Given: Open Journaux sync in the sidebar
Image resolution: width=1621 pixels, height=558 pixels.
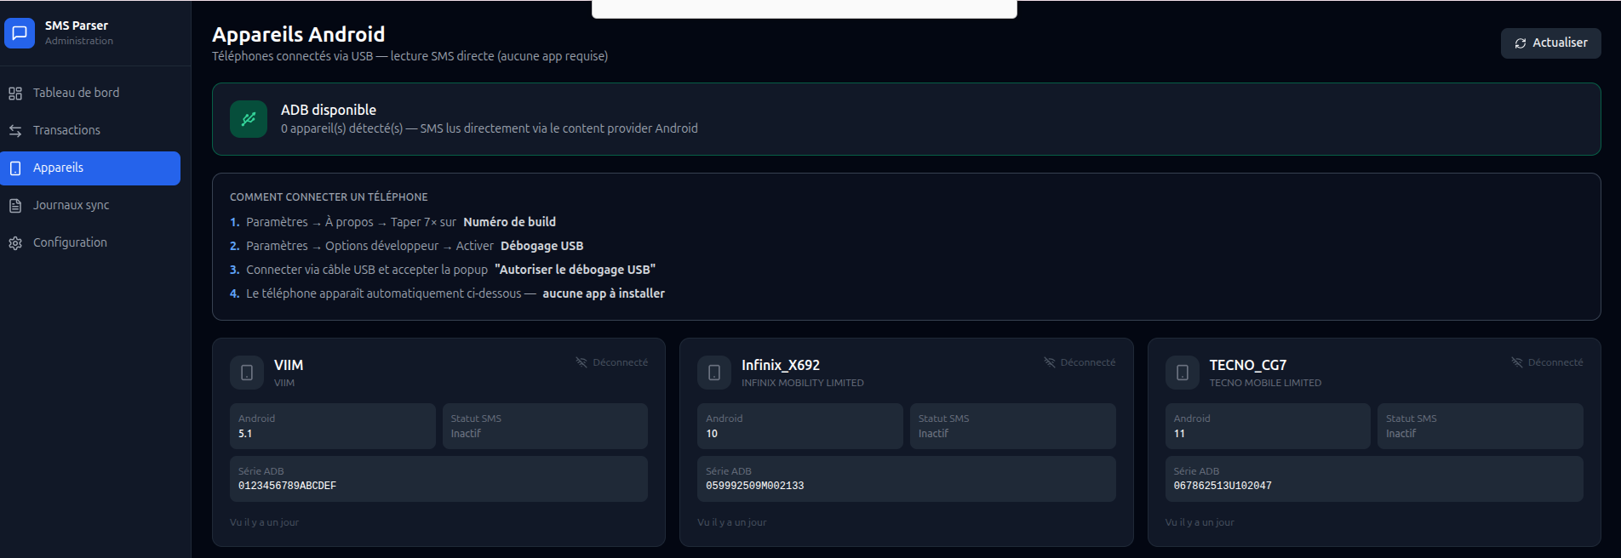Looking at the screenshot, I should tap(90, 206).
